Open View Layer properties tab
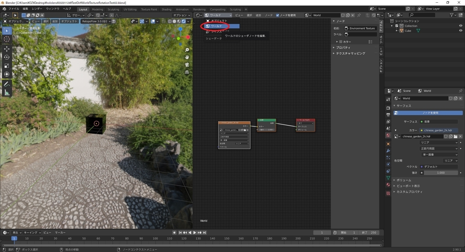 coord(388,122)
